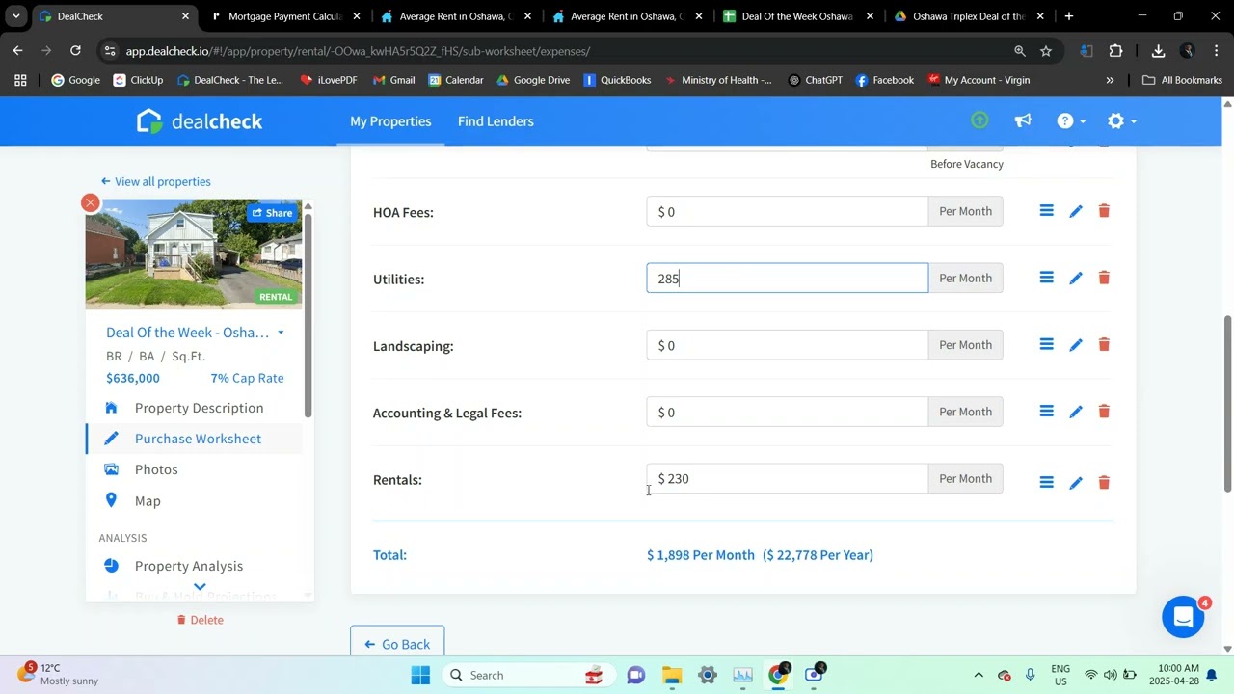Switch to Oshawa Triplex Deal tab

coord(968,16)
